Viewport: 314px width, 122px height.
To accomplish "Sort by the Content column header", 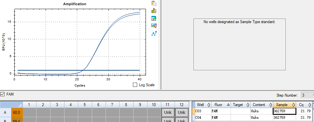I will [x=262, y=105].
